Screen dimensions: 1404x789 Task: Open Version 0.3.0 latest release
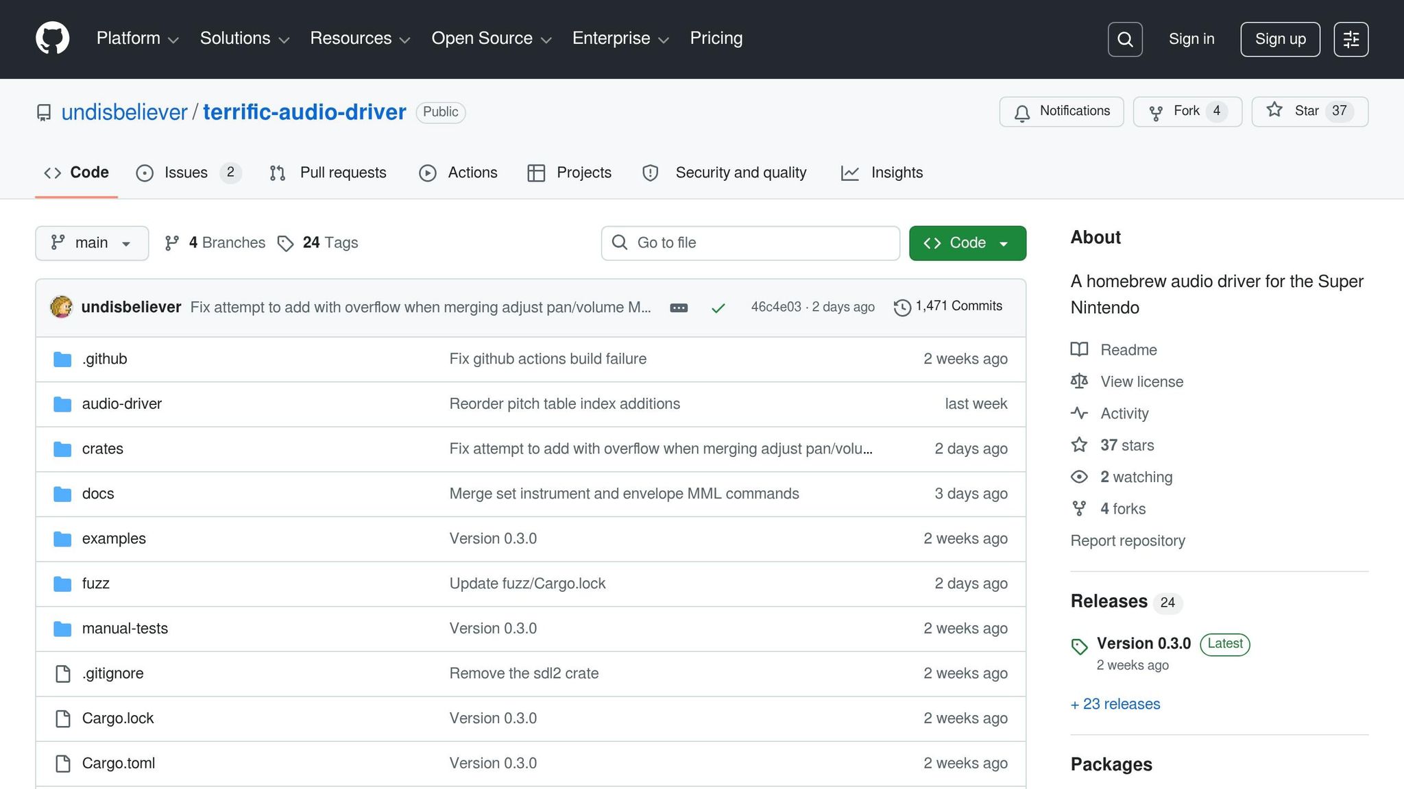tap(1143, 644)
